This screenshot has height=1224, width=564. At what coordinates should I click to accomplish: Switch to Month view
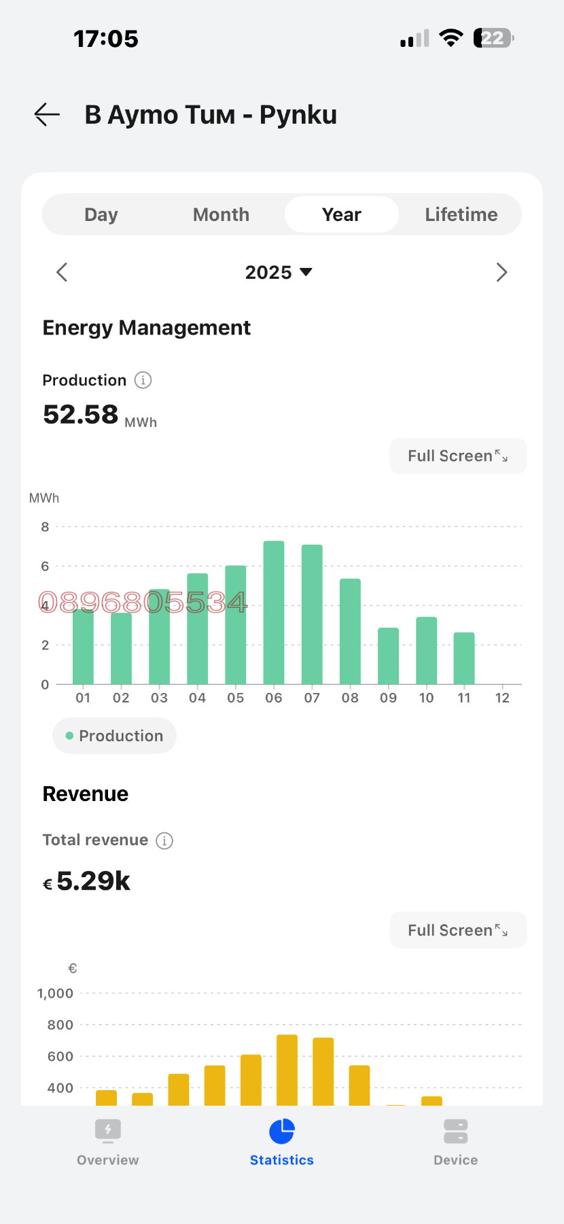pyautogui.click(x=221, y=215)
